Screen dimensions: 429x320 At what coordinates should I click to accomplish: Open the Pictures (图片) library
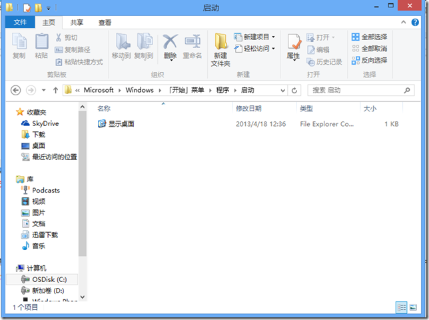tap(33, 213)
